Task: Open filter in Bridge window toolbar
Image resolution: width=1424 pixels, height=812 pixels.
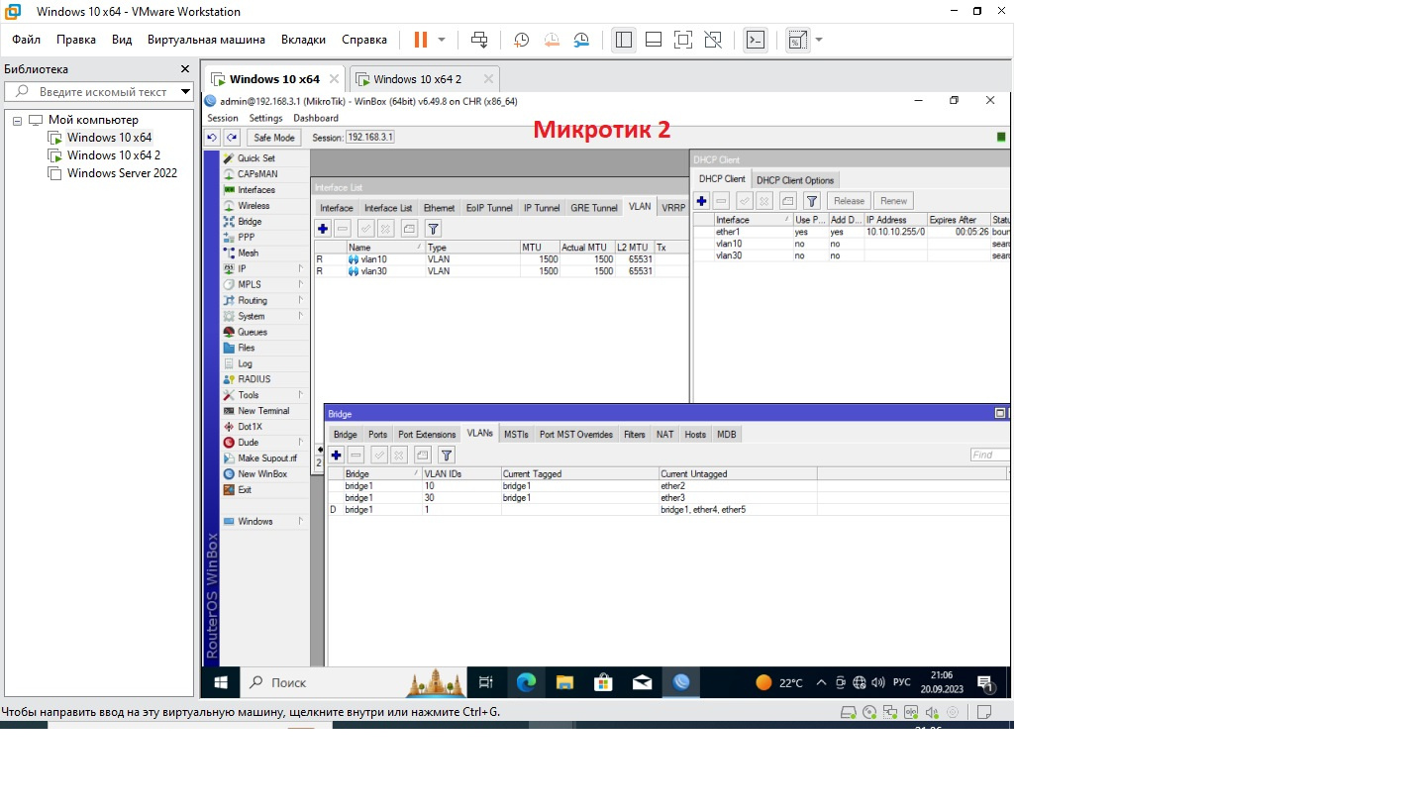Action: pos(447,456)
